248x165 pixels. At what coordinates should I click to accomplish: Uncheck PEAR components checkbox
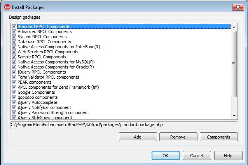point(14,82)
